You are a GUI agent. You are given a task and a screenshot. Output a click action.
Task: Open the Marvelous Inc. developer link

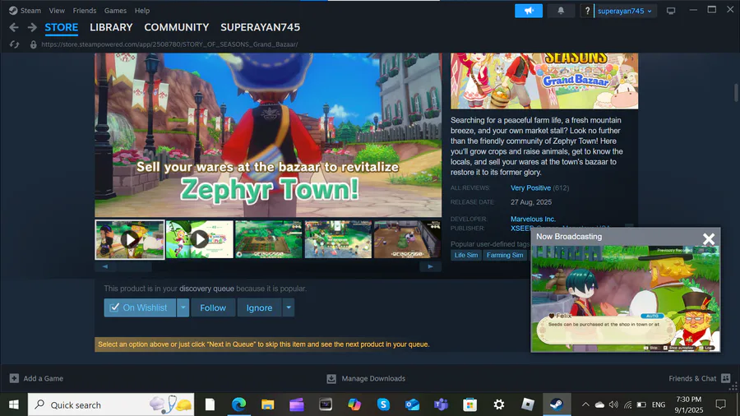[533, 219]
